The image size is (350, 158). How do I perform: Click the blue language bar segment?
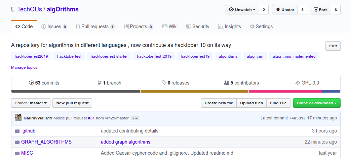tap(331, 91)
